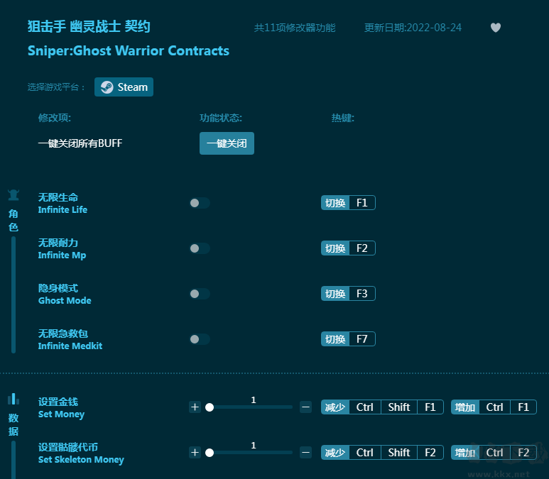Click the F7 key field for Infinite Medkit
The image size is (549, 479).
362,339
